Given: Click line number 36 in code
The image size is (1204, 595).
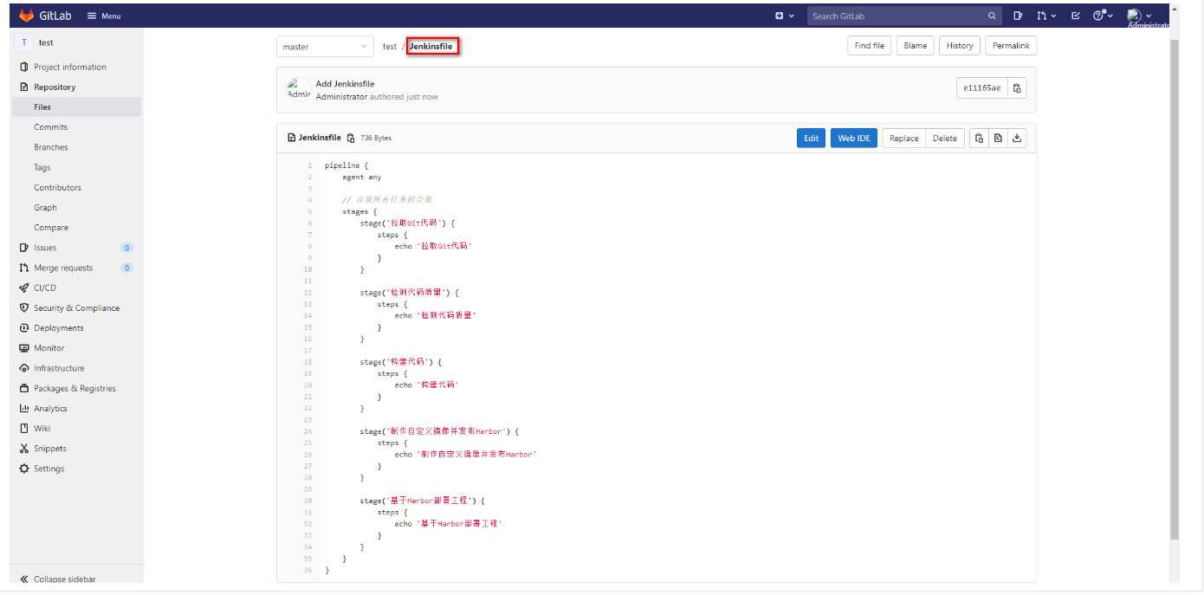Looking at the screenshot, I should [x=307, y=570].
